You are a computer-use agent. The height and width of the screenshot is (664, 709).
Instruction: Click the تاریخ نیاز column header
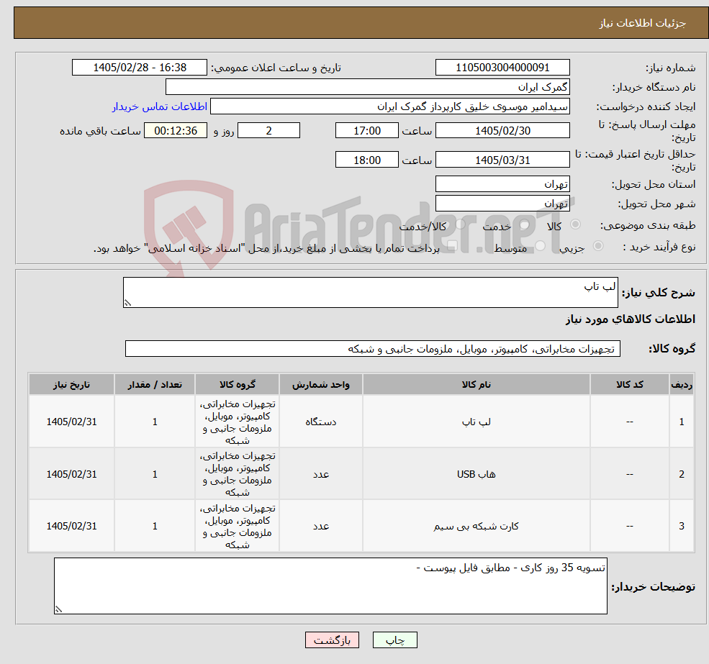71,384
